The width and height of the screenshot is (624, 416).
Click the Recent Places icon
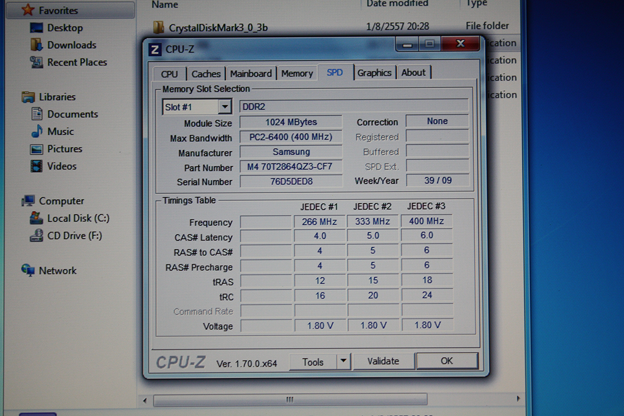(36, 62)
